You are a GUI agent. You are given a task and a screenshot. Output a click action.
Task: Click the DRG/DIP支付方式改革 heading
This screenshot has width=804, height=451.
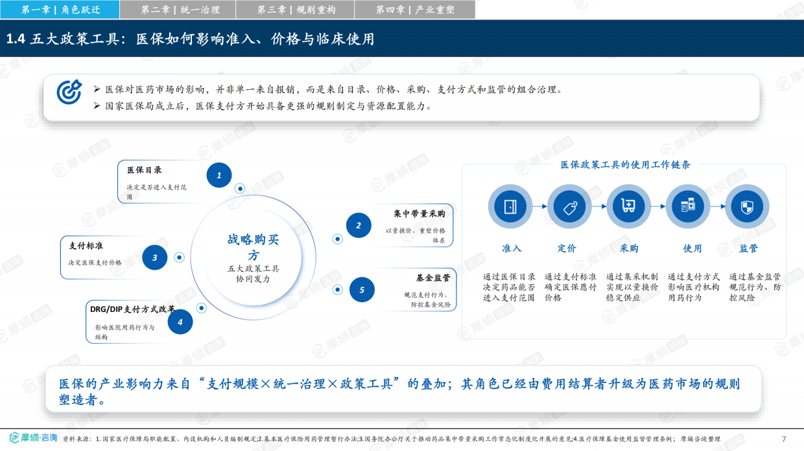pyautogui.click(x=132, y=309)
